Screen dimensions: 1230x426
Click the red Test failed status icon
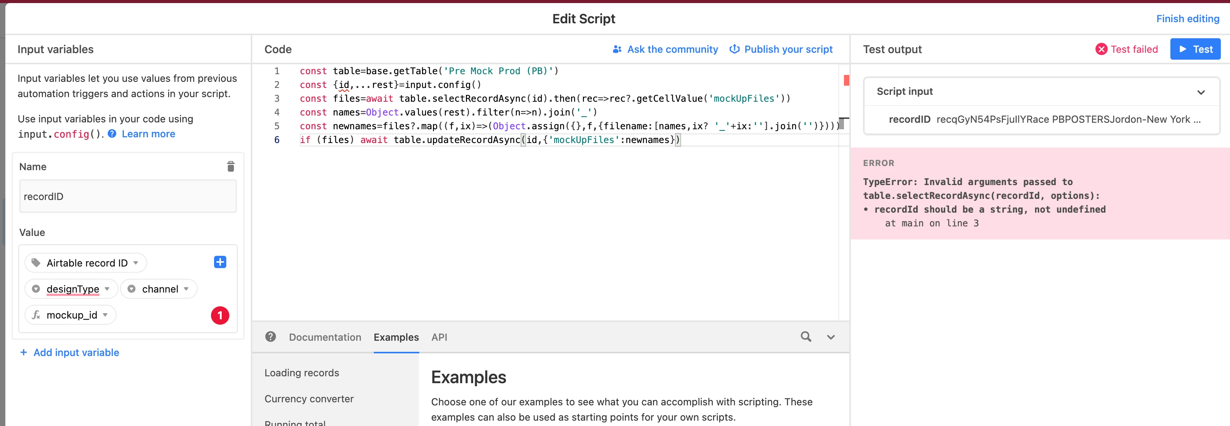pyautogui.click(x=1101, y=49)
